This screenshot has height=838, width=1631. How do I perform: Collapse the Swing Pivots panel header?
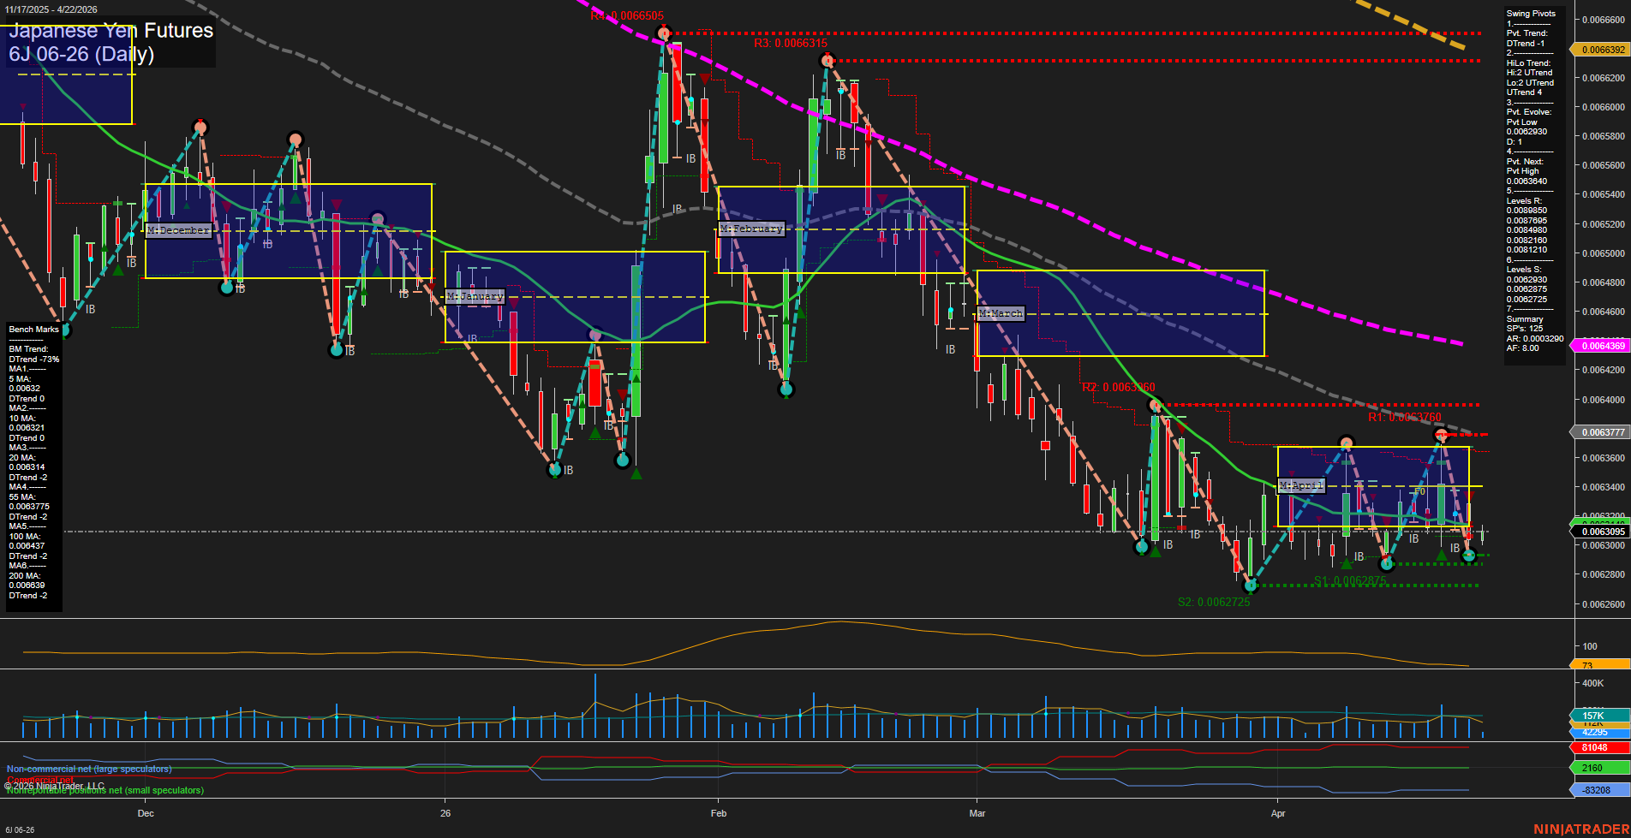pyautogui.click(x=1530, y=13)
